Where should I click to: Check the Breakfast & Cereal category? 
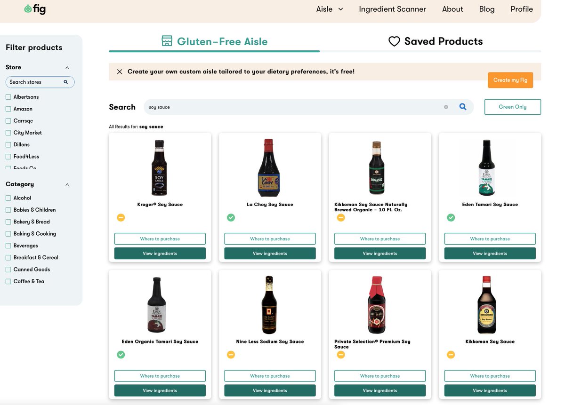8,257
